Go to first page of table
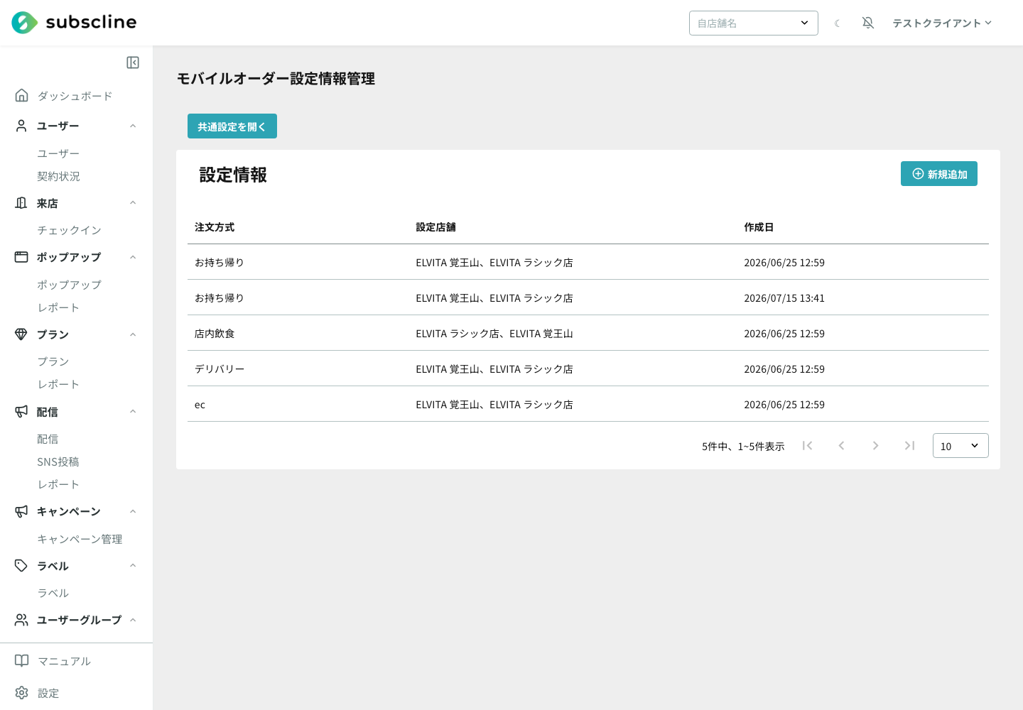 click(807, 446)
